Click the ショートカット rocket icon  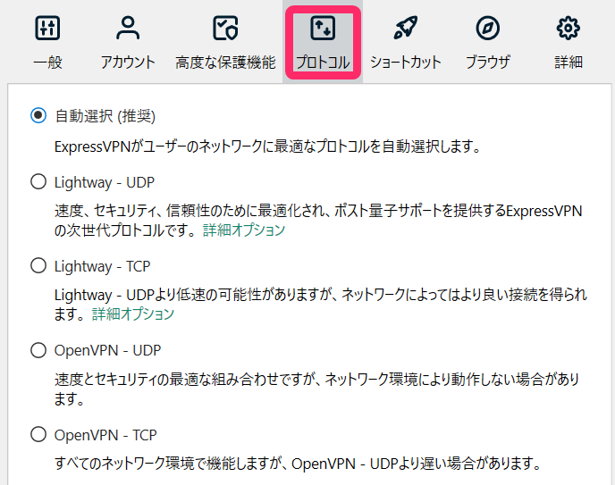pyautogui.click(x=406, y=29)
